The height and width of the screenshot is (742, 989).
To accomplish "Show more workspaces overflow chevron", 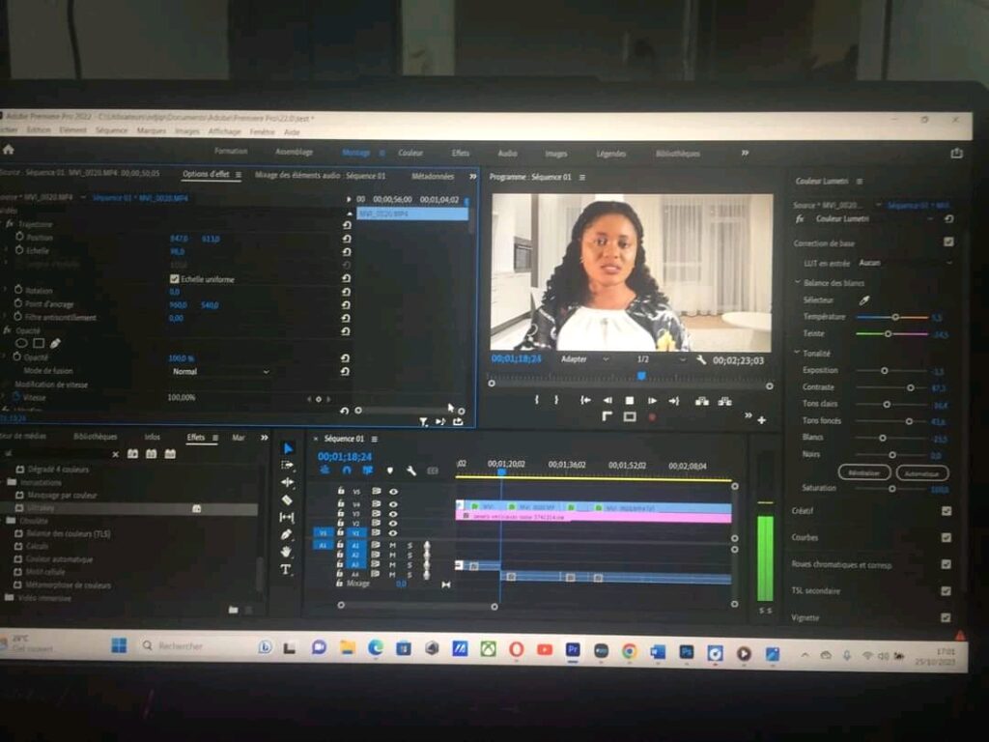I will pyautogui.click(x=745, y=153).
